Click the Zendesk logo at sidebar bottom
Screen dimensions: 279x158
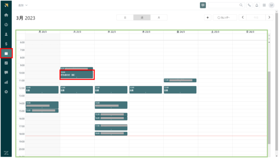pos(6,153)
